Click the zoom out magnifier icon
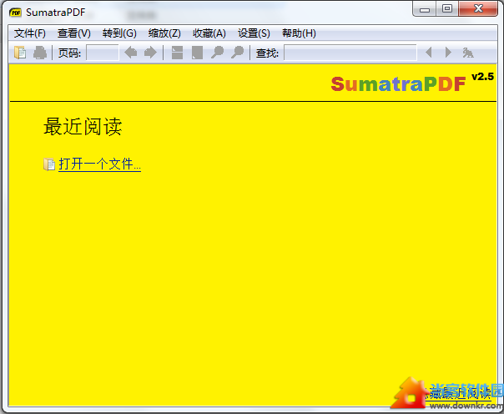Viewport: 504px width, 414px height. pyautogui.click(x=217, y=53)
